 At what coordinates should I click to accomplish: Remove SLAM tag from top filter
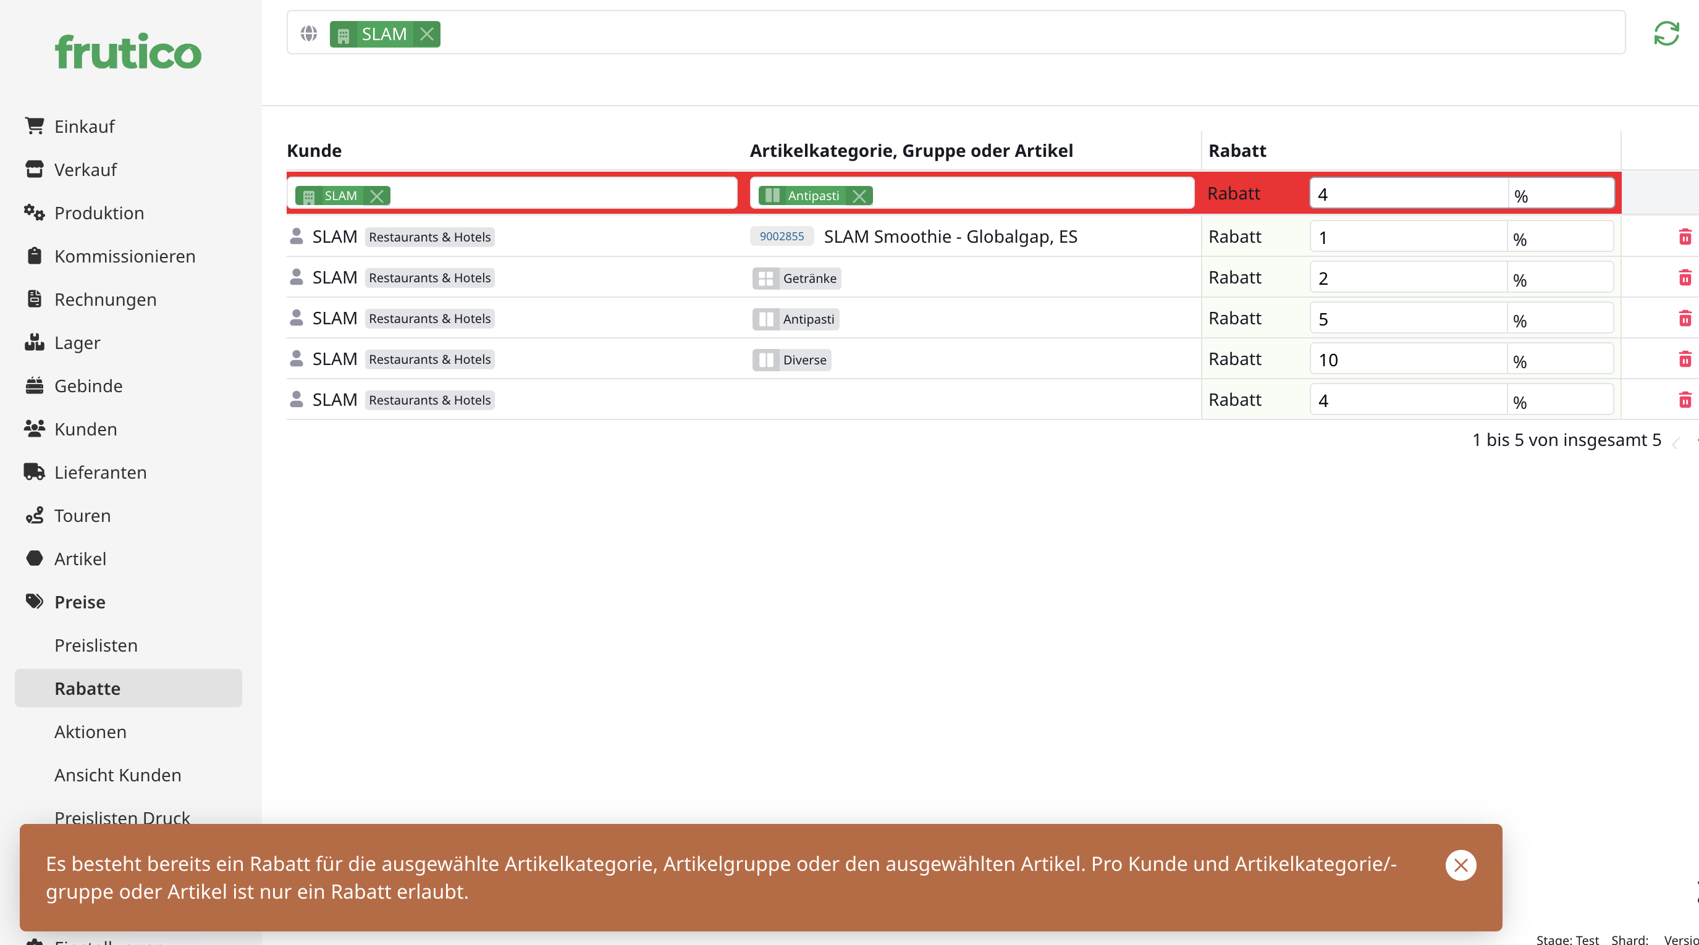pos(427,35)
